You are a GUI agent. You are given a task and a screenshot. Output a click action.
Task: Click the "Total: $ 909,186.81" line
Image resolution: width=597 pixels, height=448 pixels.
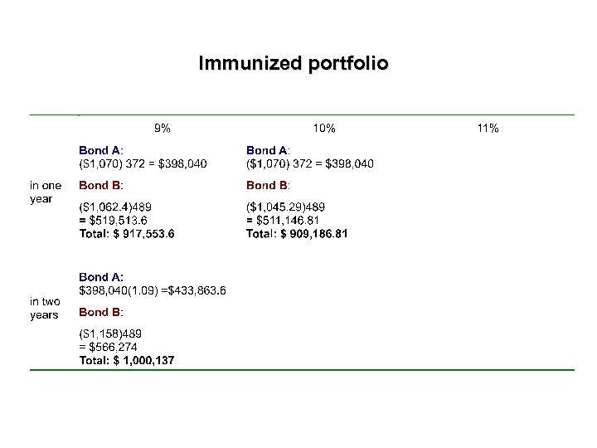click(297, 234)
